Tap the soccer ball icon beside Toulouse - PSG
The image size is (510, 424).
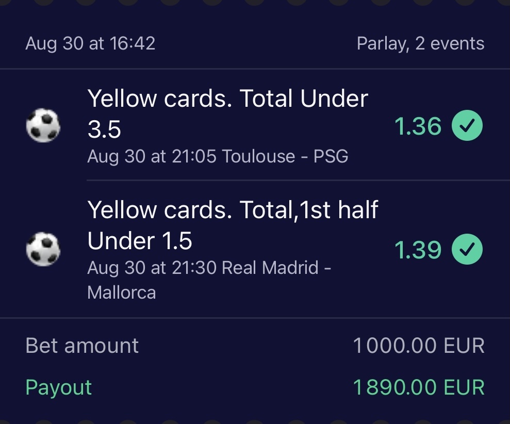coord(43,126)
